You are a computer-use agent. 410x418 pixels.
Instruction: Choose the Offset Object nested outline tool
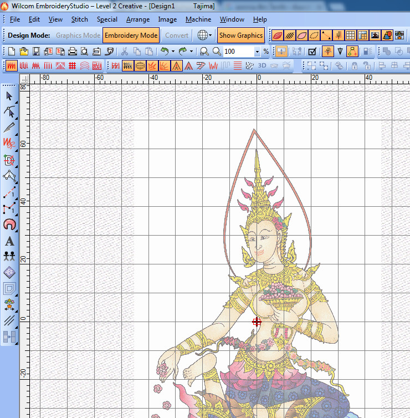9,288
